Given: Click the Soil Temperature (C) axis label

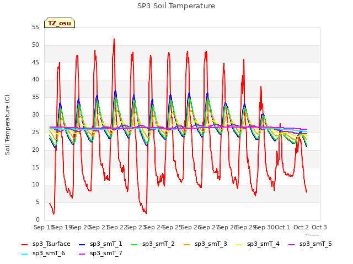Looking at the screenshot, I should (x=7, y=125).
